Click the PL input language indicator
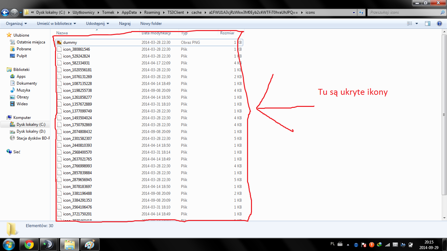Image resolution: width=447 pixels, height=251 pixels. coord(332,244)
